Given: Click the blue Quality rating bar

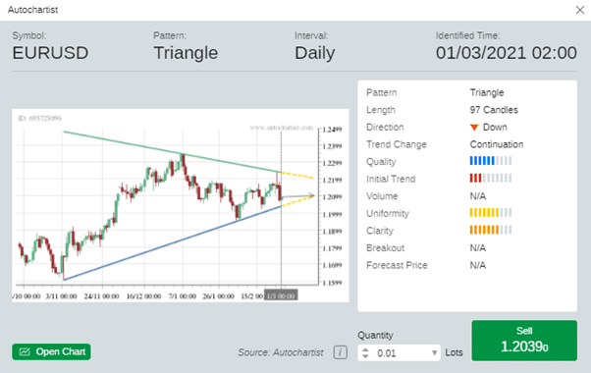Looking at the screenshot, I should (x=490, y=161).
